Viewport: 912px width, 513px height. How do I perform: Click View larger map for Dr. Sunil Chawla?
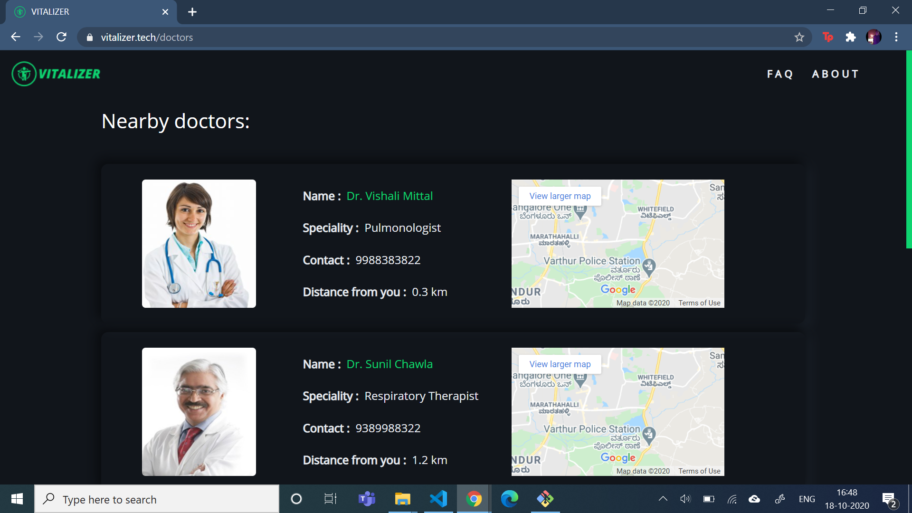(x=560, y=364)
